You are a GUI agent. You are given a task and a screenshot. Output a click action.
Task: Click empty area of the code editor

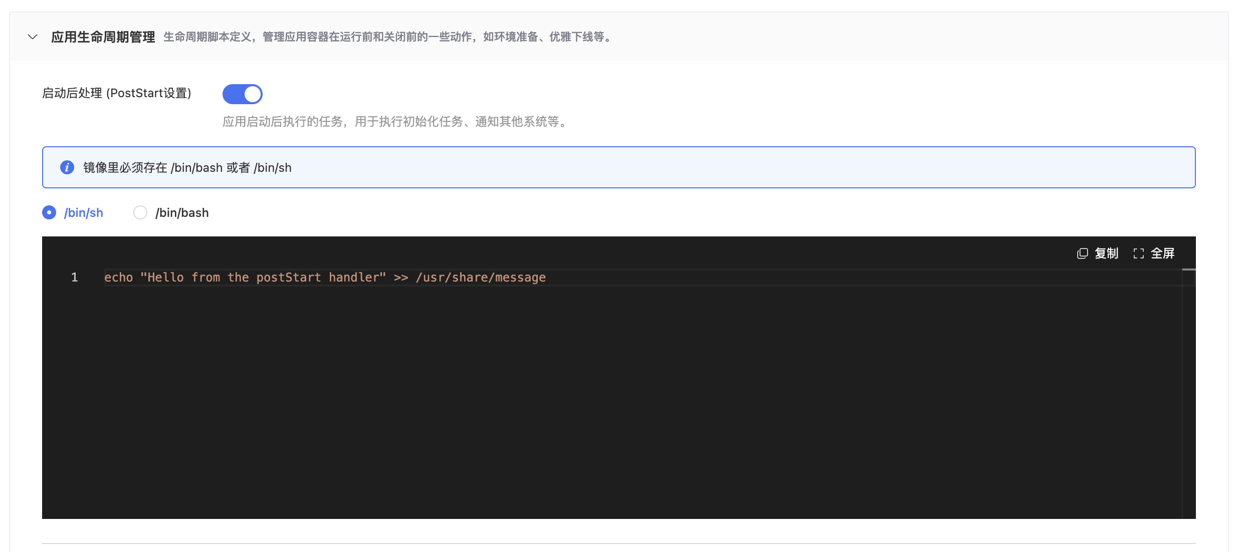point(601,401)
